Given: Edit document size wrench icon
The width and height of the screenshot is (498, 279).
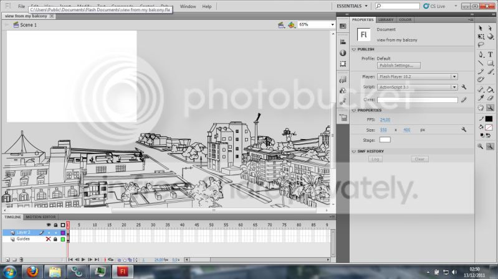Looking at the screenshot, I should pyautogui.click(x=464, y=129).
